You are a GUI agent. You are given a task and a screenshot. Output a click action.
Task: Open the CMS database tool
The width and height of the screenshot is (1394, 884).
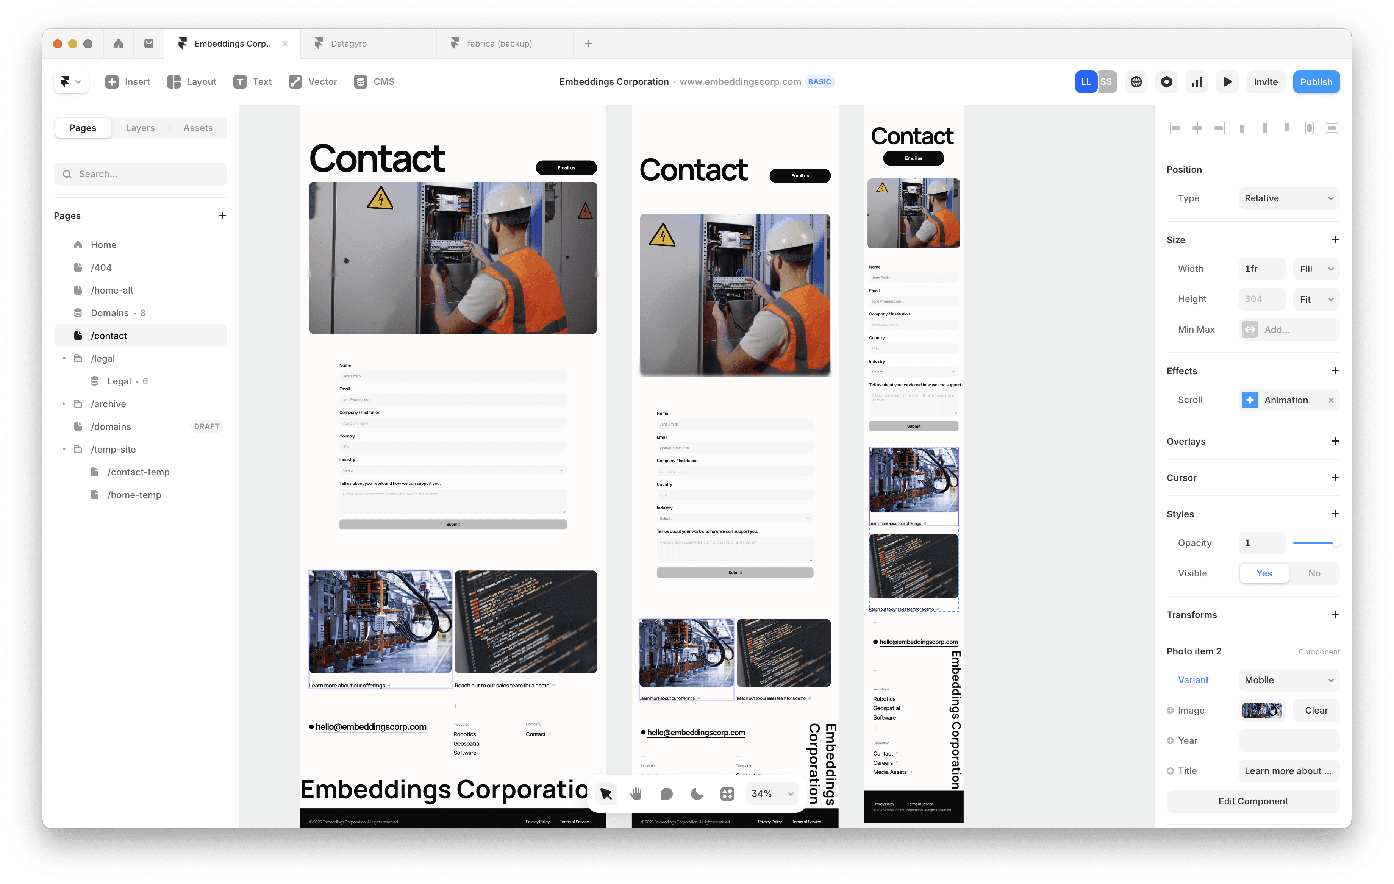pos(374,82)
